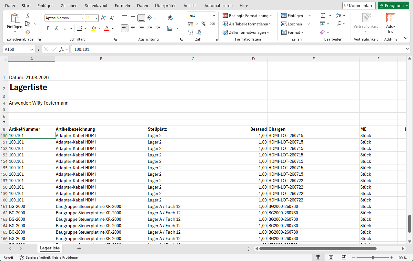Switch to Page Break Preview in status bar
The image size is (413, 261).
click(x=344, y=257)
